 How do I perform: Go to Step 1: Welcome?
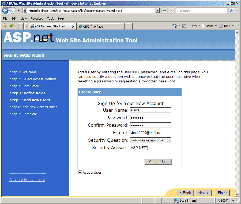click(23, 72)
